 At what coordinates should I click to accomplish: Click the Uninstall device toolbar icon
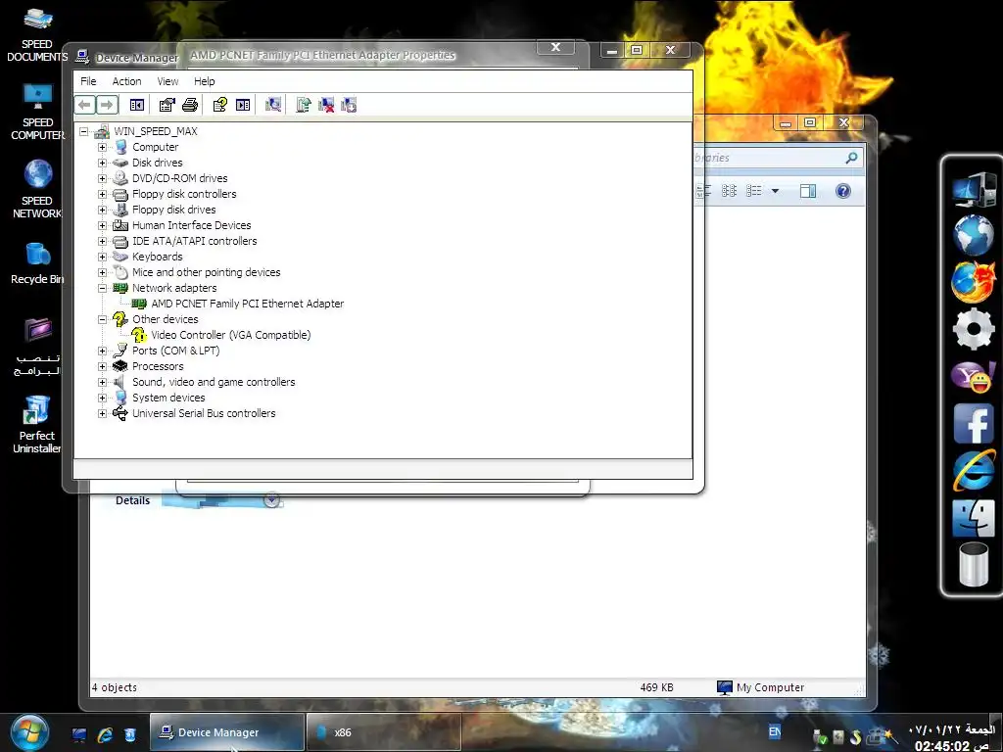pos(326,105)
